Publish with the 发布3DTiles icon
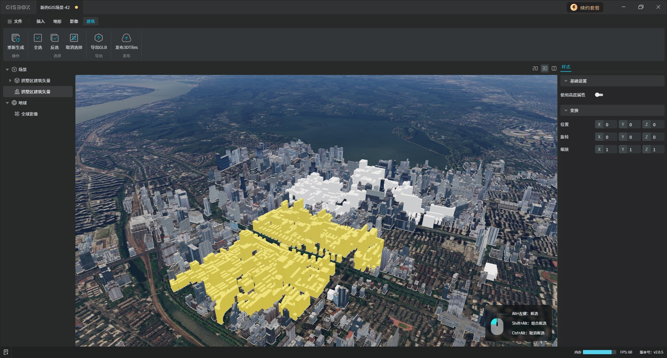This screenshot has width=667, height=358. [x=126, y=38]
